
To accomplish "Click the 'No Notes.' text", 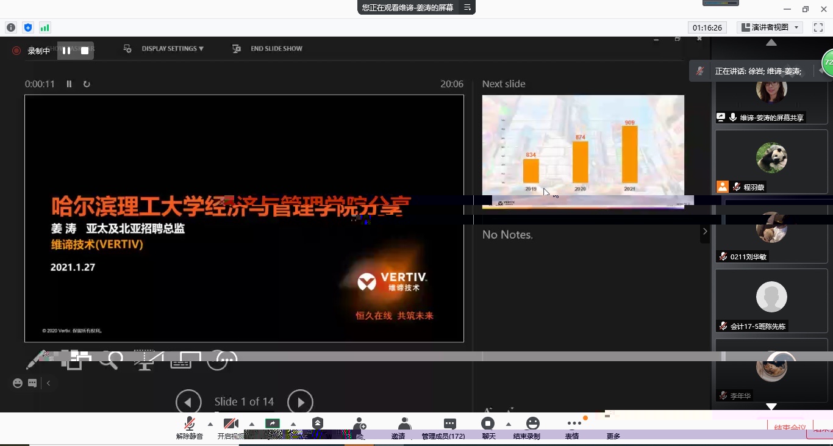I will (507, 235).
